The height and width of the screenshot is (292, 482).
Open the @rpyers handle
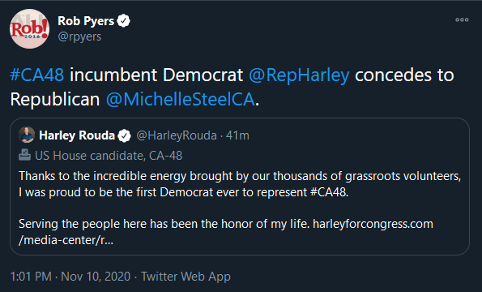pyautogui.click(x=79, y=36)
